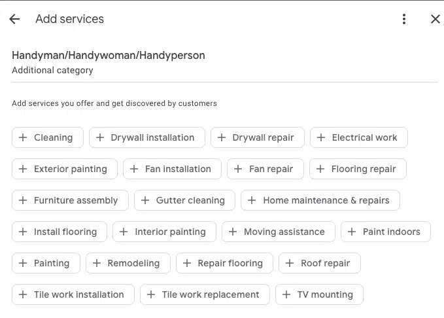Click the plus icon on Cleaning chip

tap(23, 137)
